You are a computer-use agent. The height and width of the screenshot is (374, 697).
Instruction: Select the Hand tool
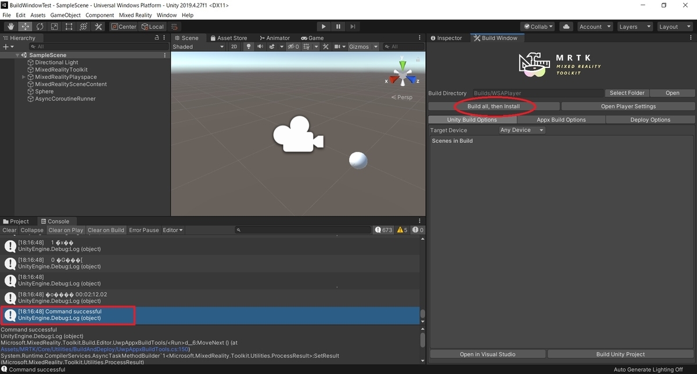pos(11,27)
